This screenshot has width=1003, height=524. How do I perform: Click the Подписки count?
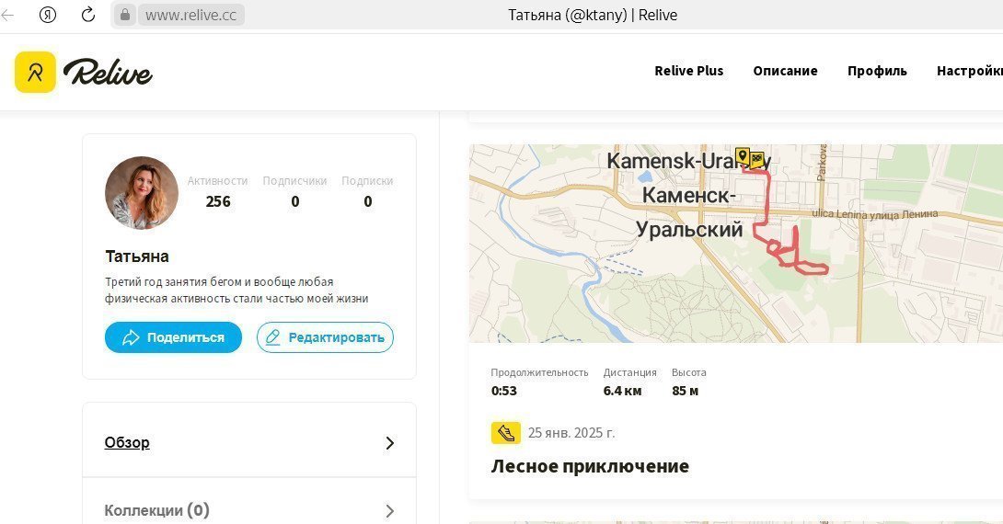[368, 201]
